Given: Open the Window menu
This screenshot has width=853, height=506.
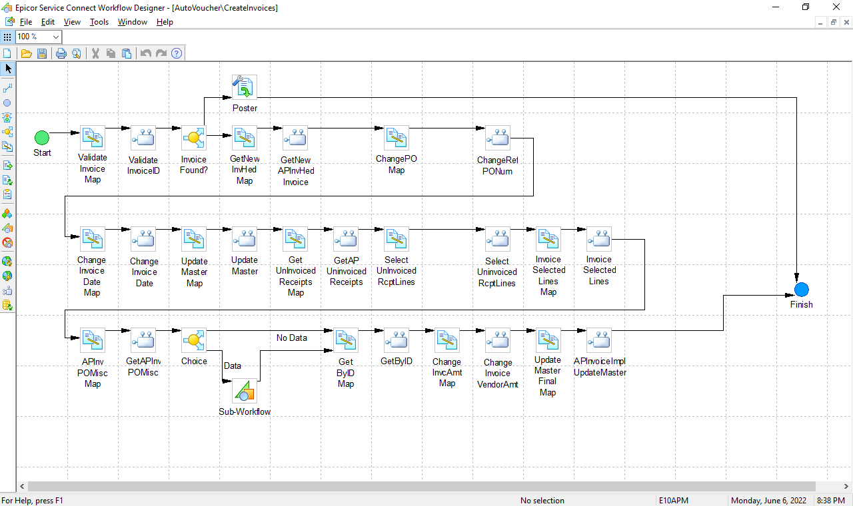Looking at the screenshot, I should click(x=133, y=22).
